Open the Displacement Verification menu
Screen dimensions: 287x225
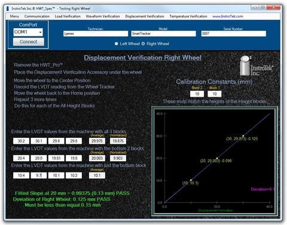click(x=145, y=17)
